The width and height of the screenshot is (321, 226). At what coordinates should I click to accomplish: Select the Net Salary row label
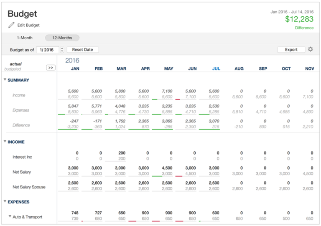coord(22,172)
